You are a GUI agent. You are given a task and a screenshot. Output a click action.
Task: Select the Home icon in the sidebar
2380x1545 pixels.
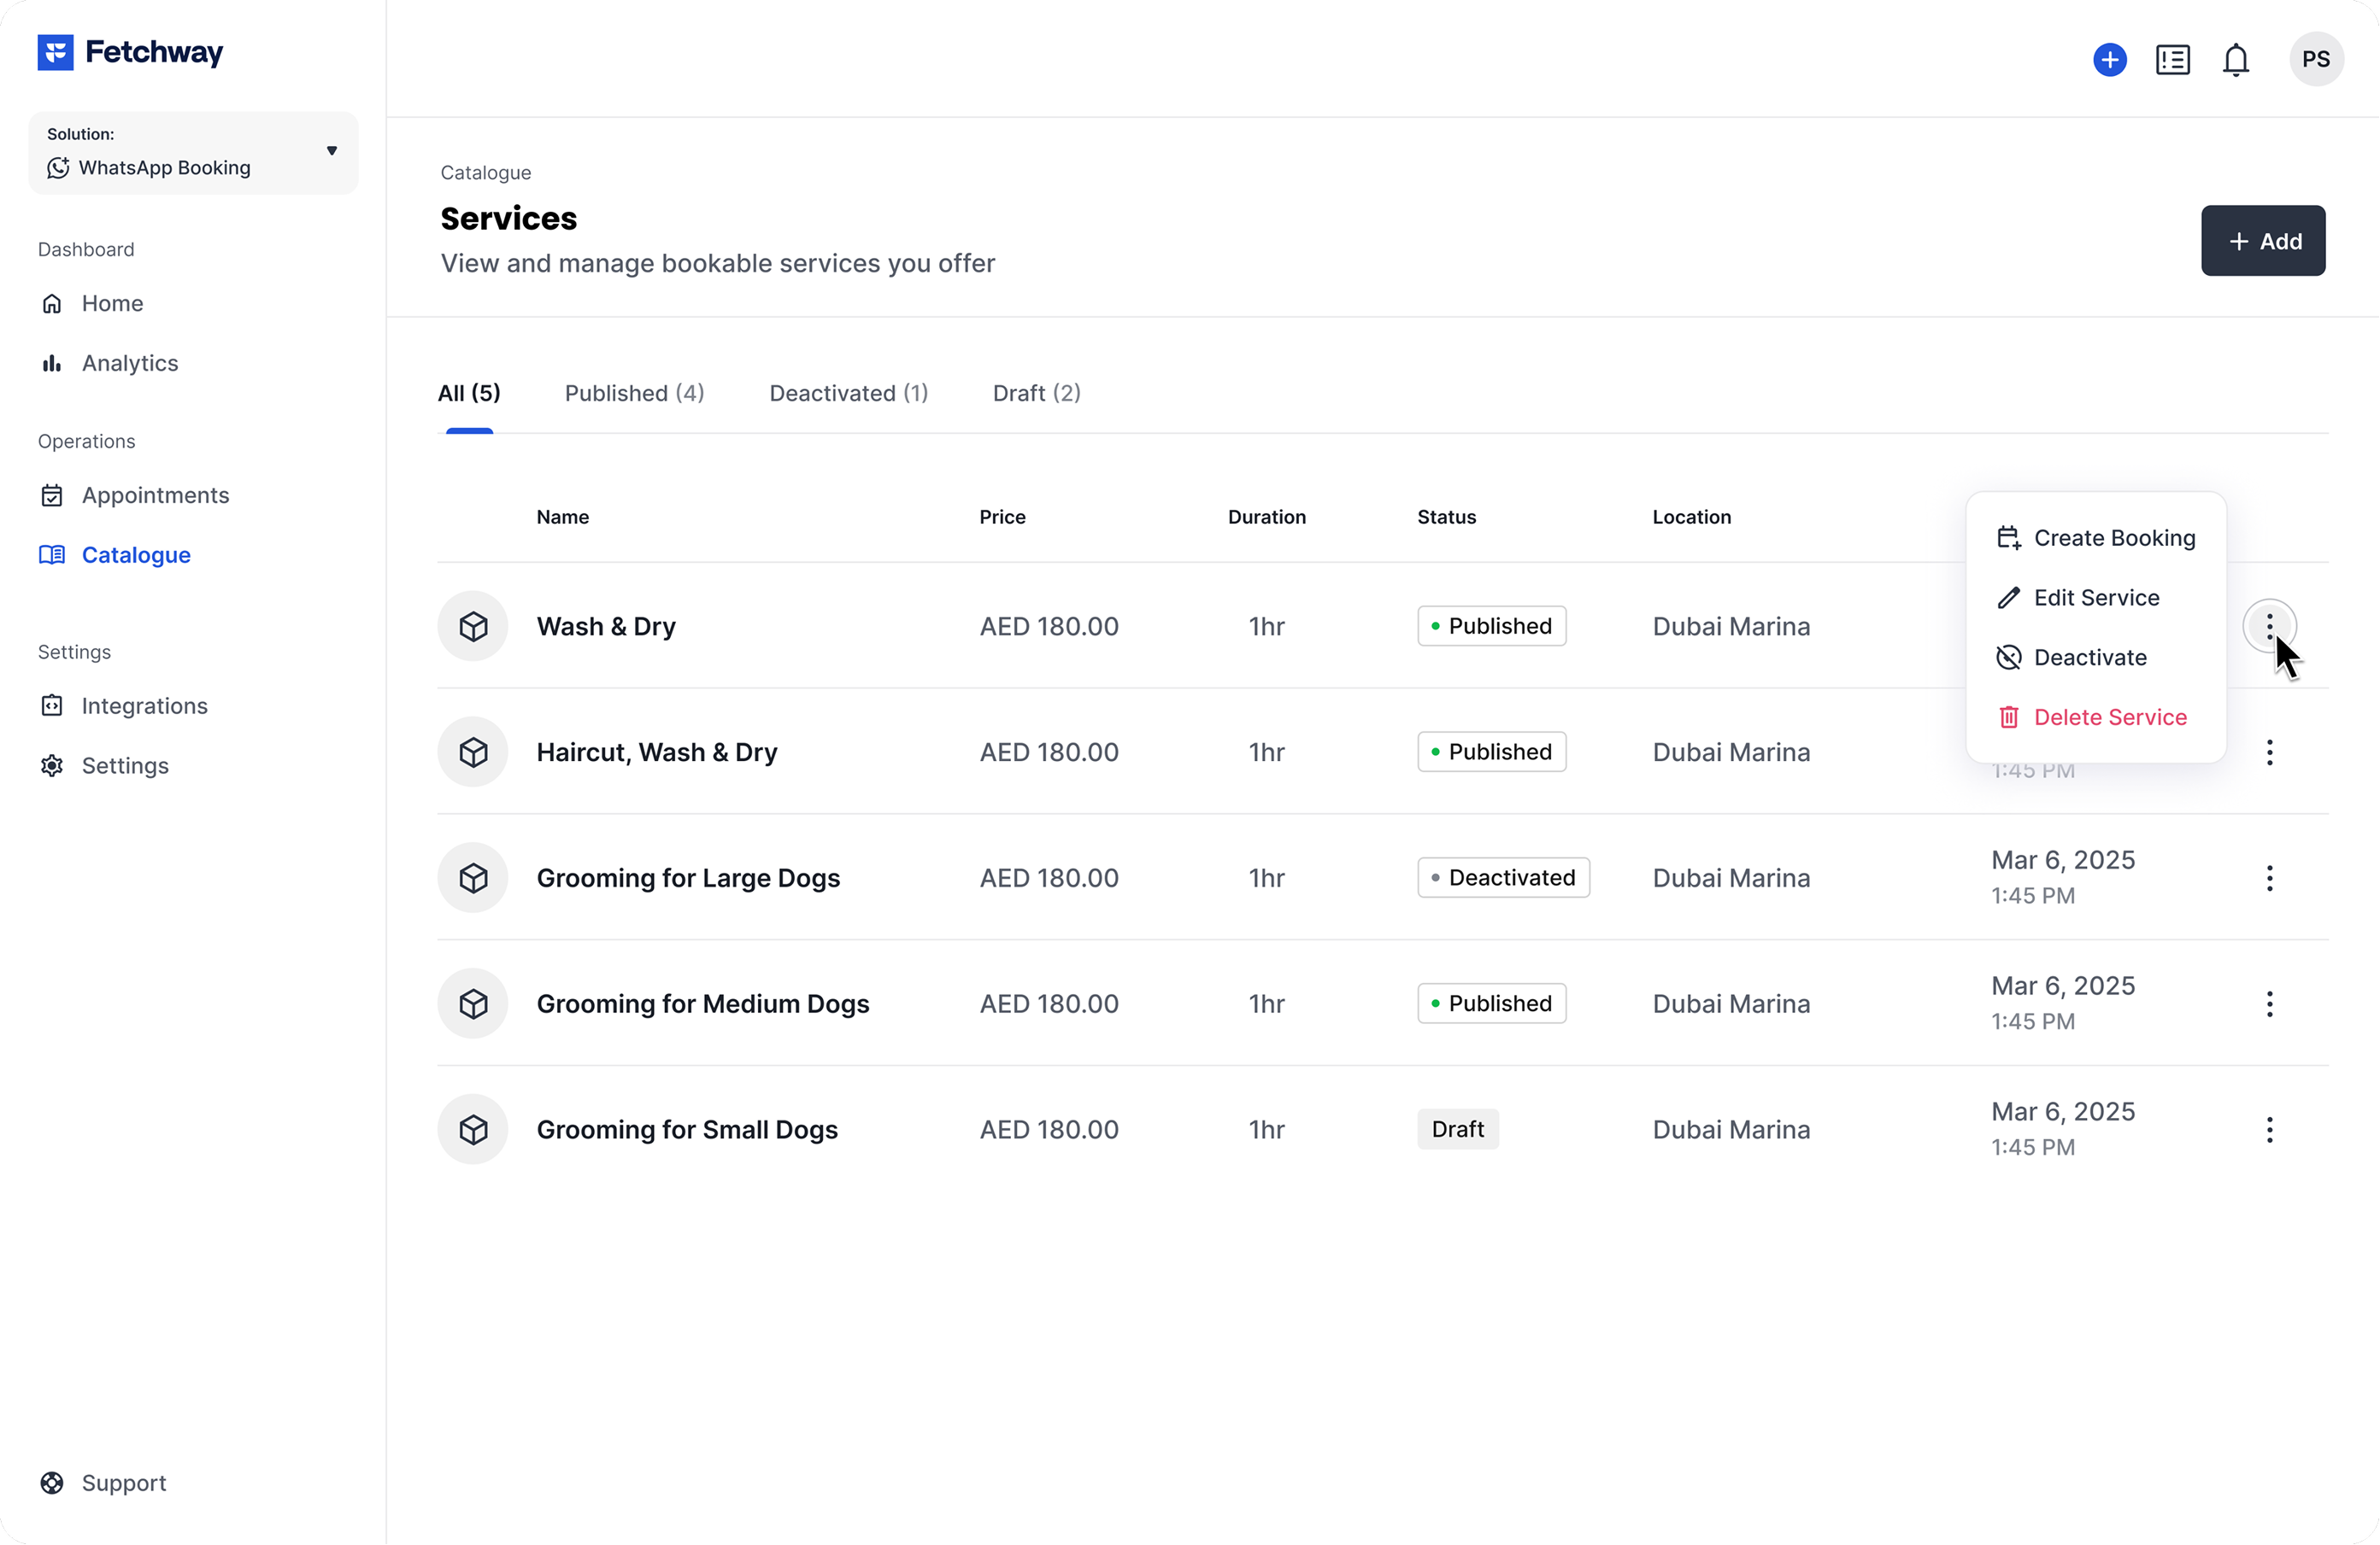pos(52,303)
